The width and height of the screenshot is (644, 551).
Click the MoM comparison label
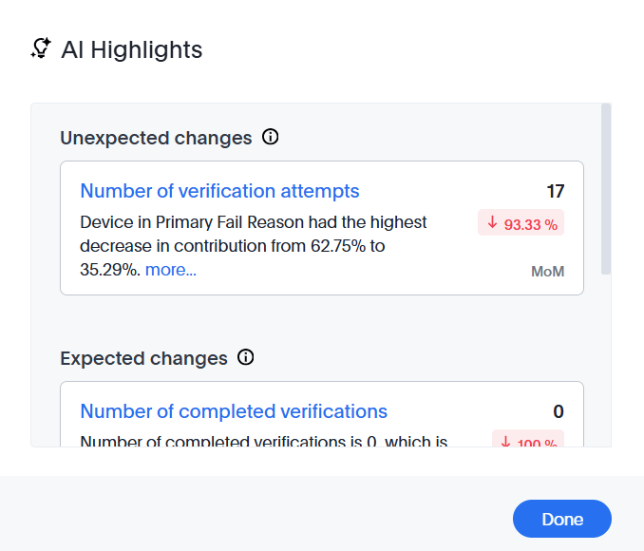pos(547,272)
